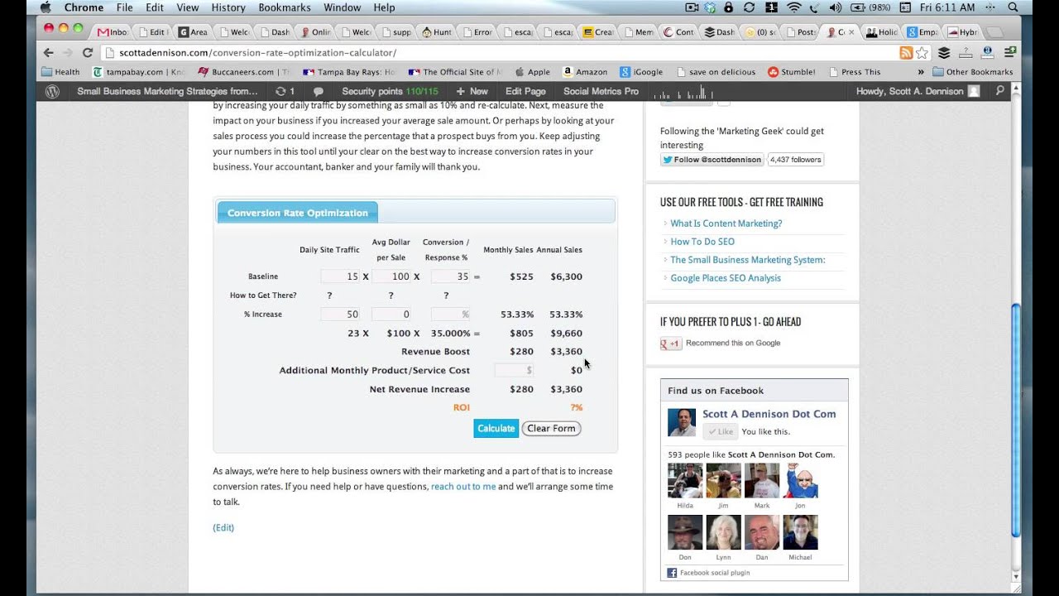This screenshot has width=1059, height=596.
Task: Open the Press This bookmarklet
Action: [x=855, y=72]
